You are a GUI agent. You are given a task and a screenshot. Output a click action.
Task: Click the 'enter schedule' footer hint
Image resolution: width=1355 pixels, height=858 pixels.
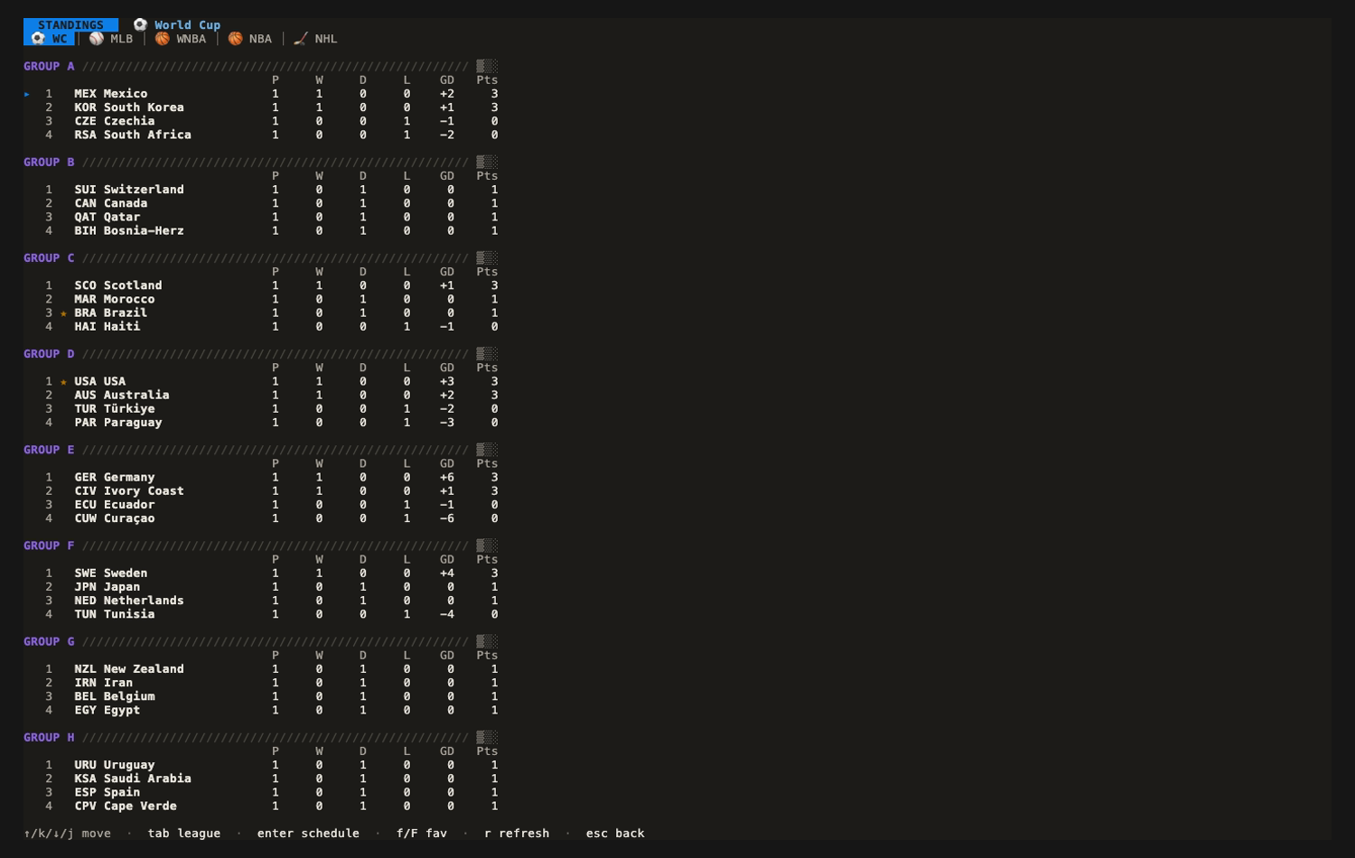click(308, 834)
